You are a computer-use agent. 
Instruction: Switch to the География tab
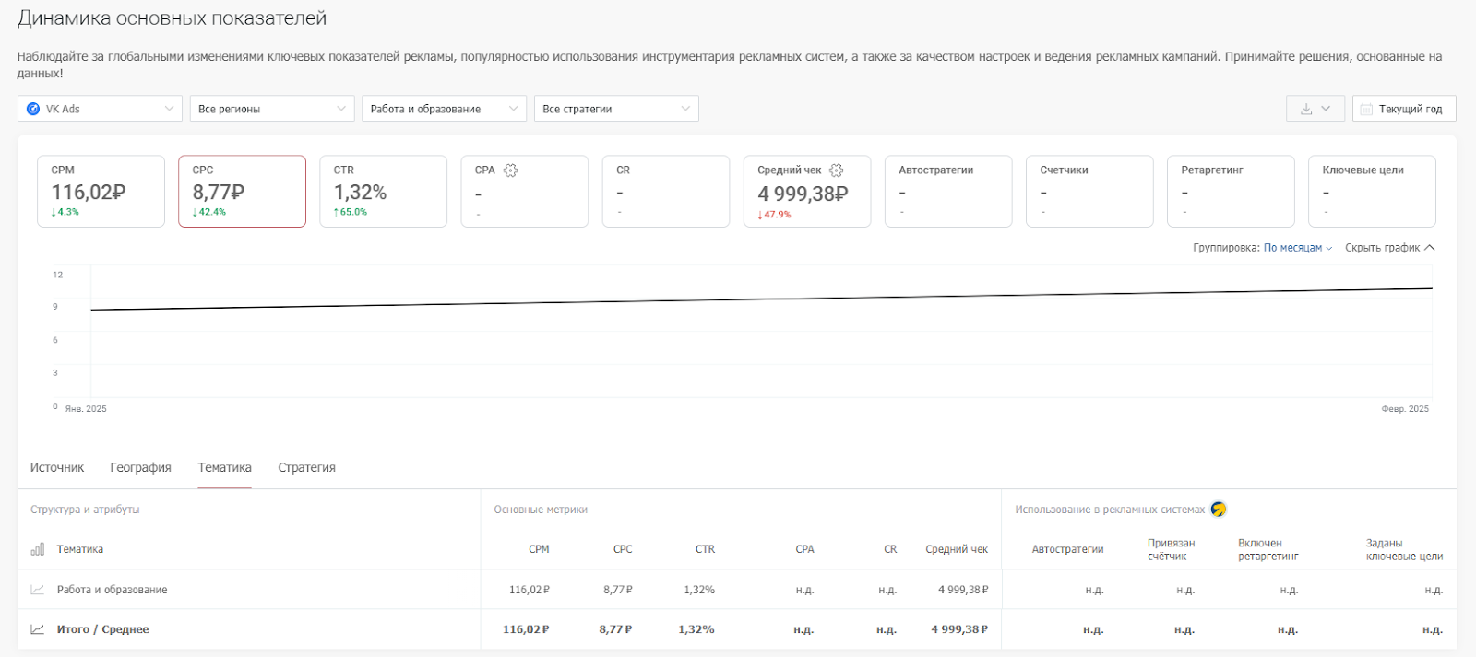point(140,468)
